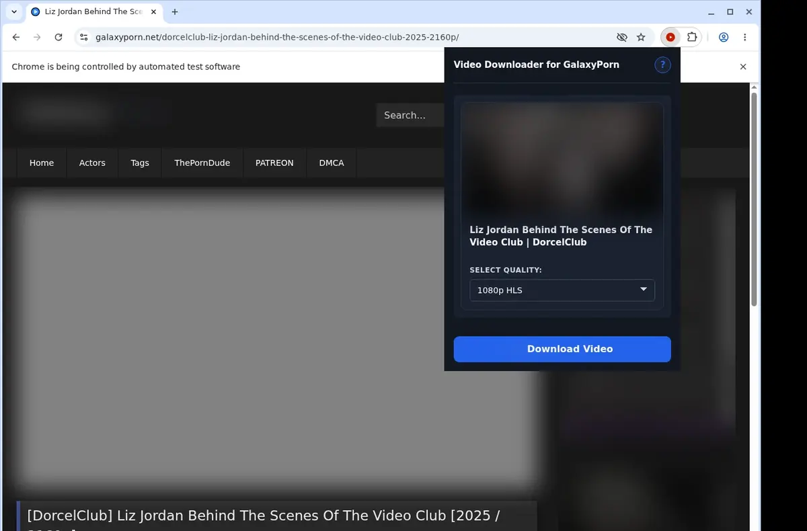Click the browser back arrow
Image resolution: width=807 pixels, height=531 pixels.
16,38
